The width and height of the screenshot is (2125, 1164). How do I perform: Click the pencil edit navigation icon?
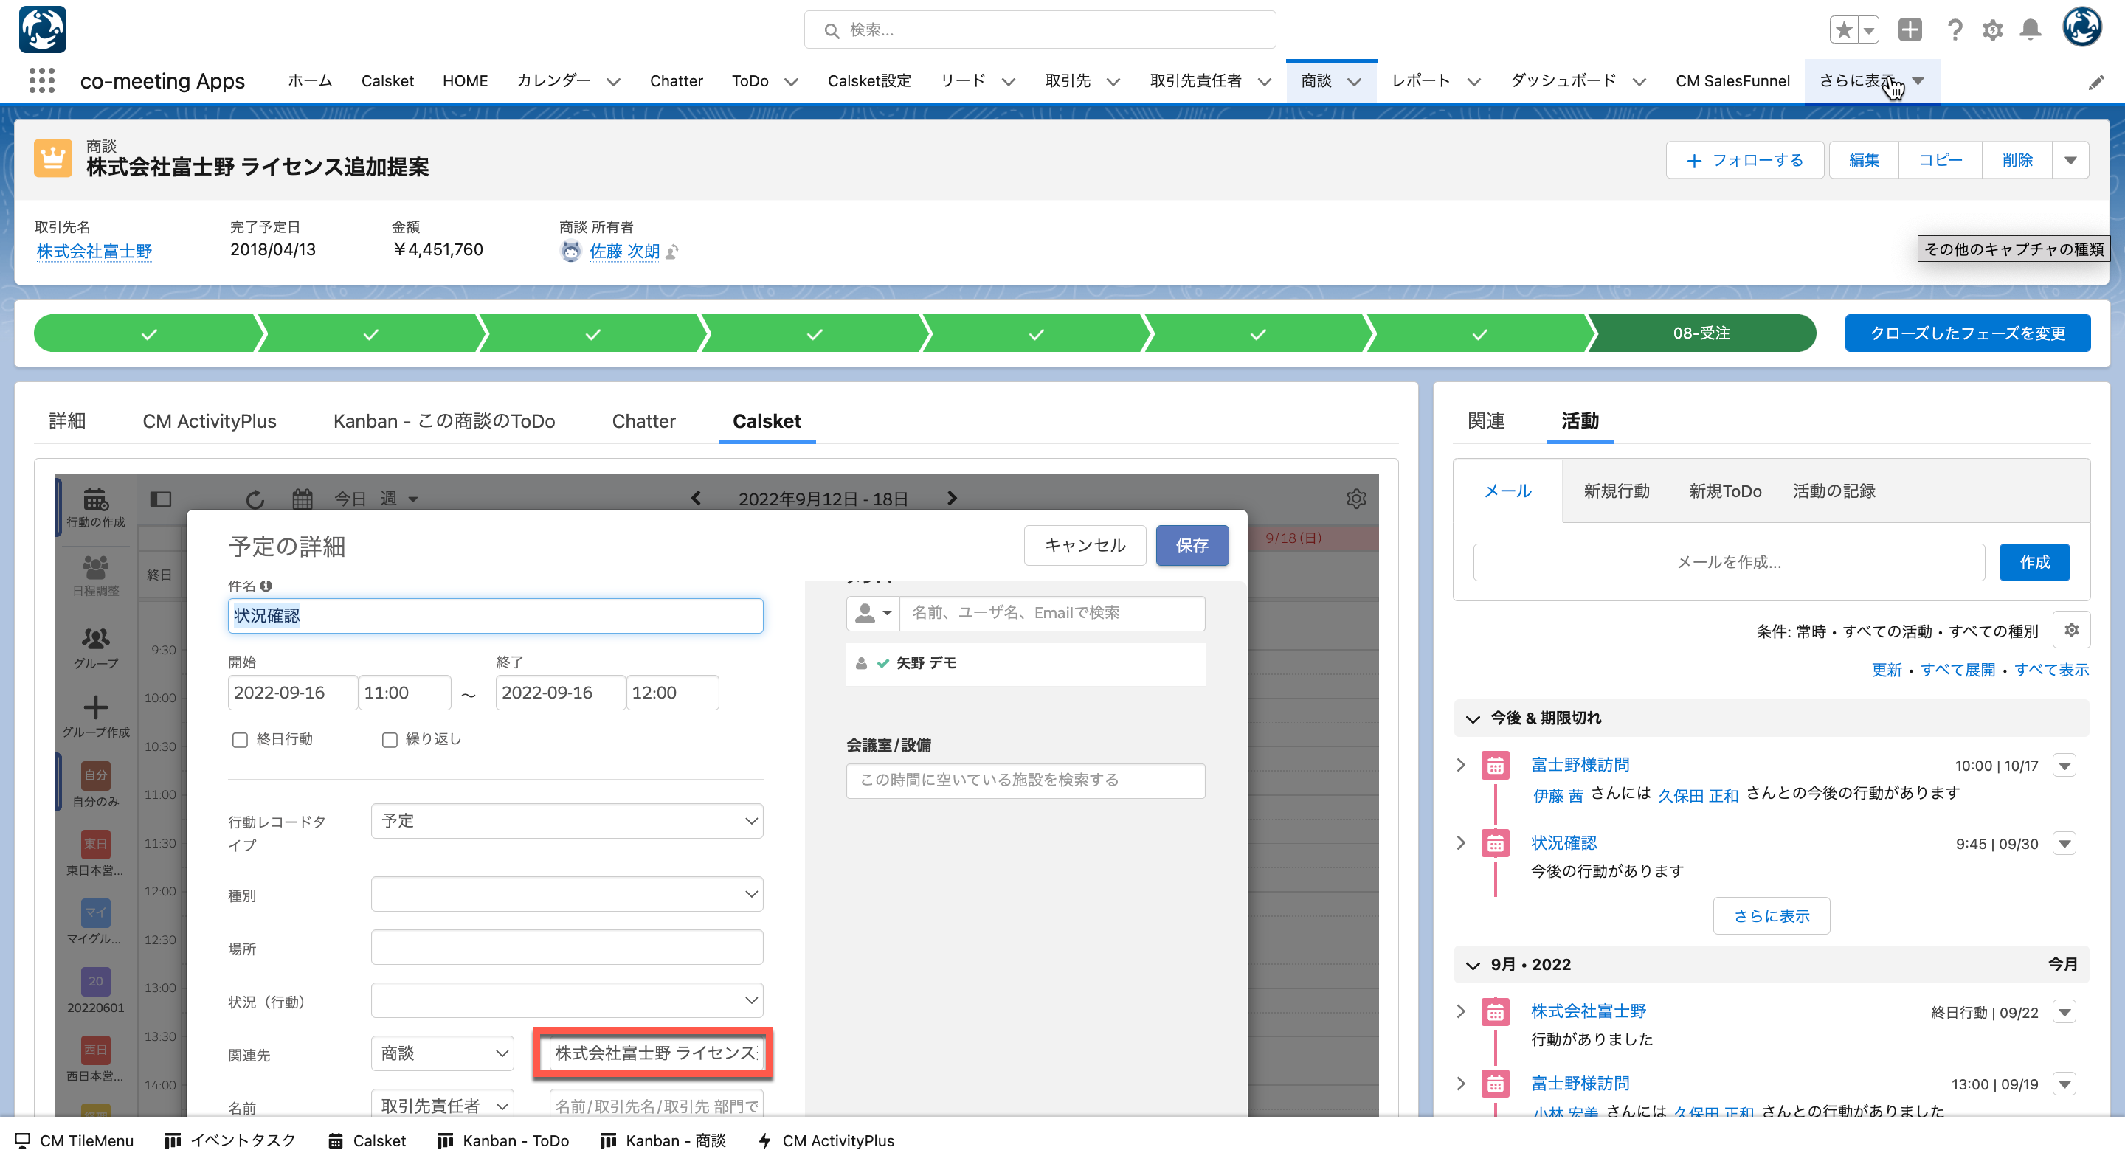tap(2096, 82)
